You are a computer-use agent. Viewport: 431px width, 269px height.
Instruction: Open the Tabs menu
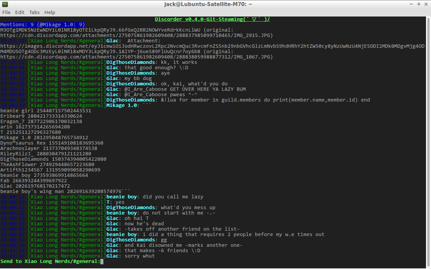coord(34,12)
